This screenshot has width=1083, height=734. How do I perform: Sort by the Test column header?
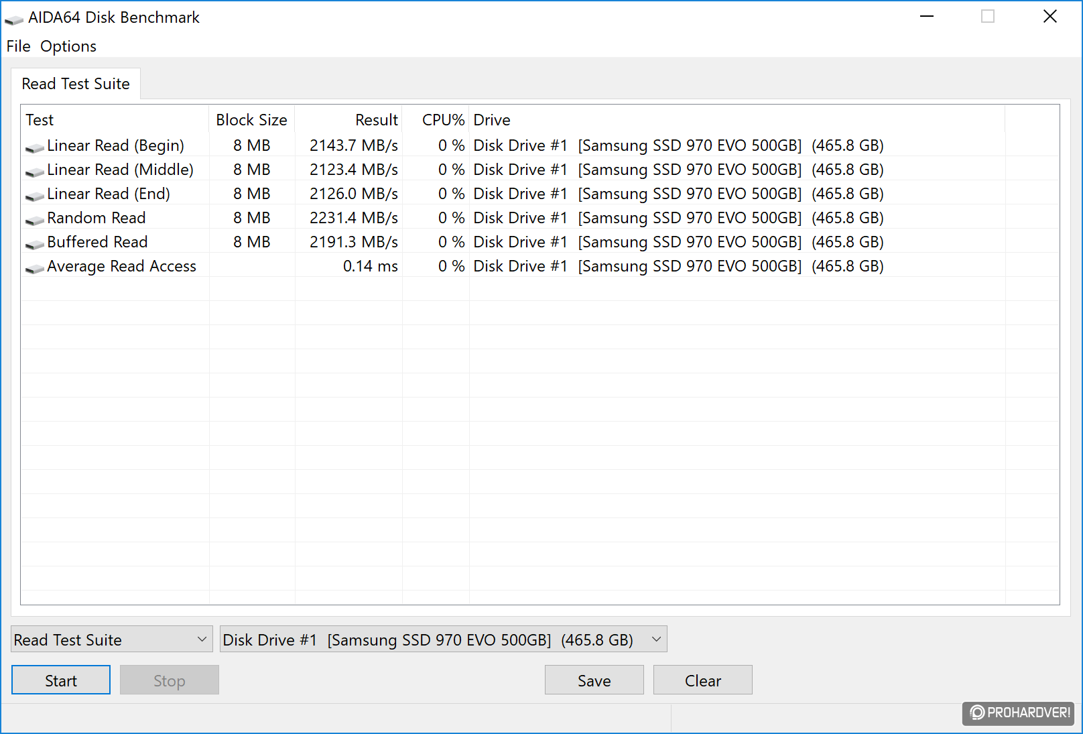[115, 120]
